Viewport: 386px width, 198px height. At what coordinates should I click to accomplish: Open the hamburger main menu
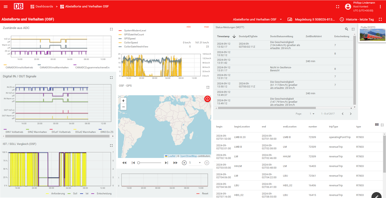5,6
